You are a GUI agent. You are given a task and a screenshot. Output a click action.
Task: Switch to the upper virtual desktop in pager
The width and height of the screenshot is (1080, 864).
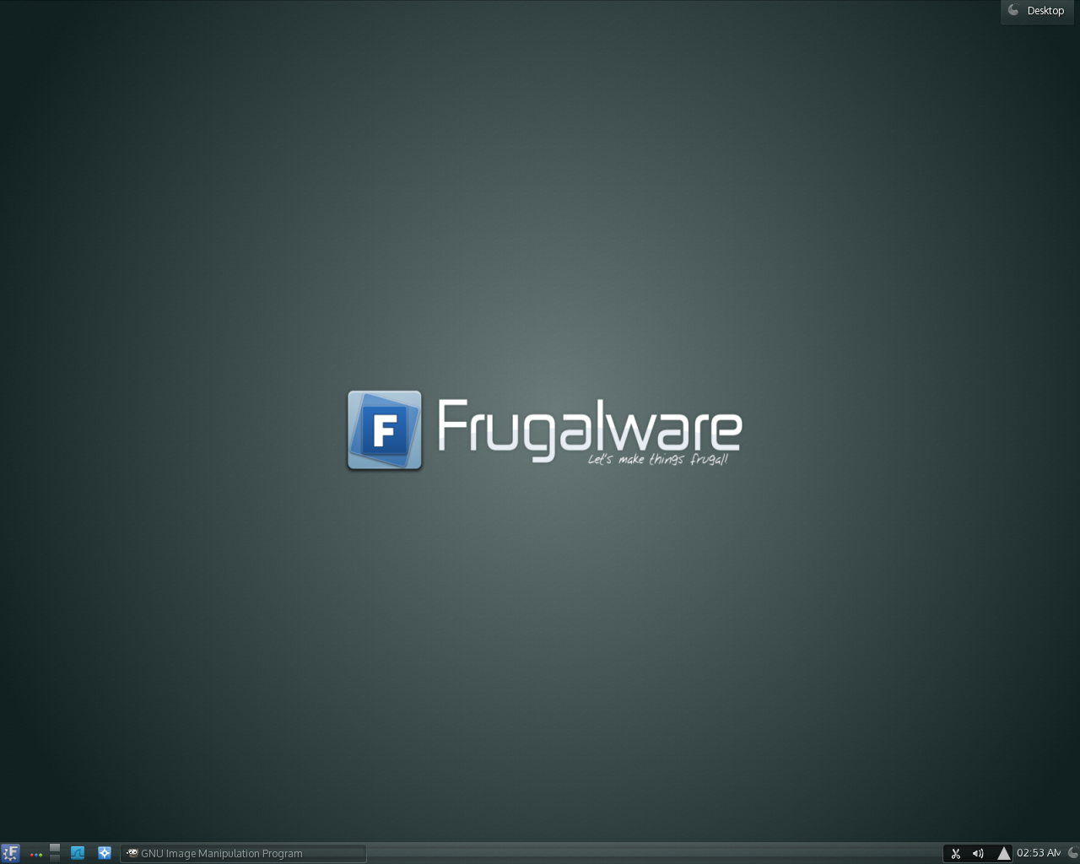pos(55,848)
